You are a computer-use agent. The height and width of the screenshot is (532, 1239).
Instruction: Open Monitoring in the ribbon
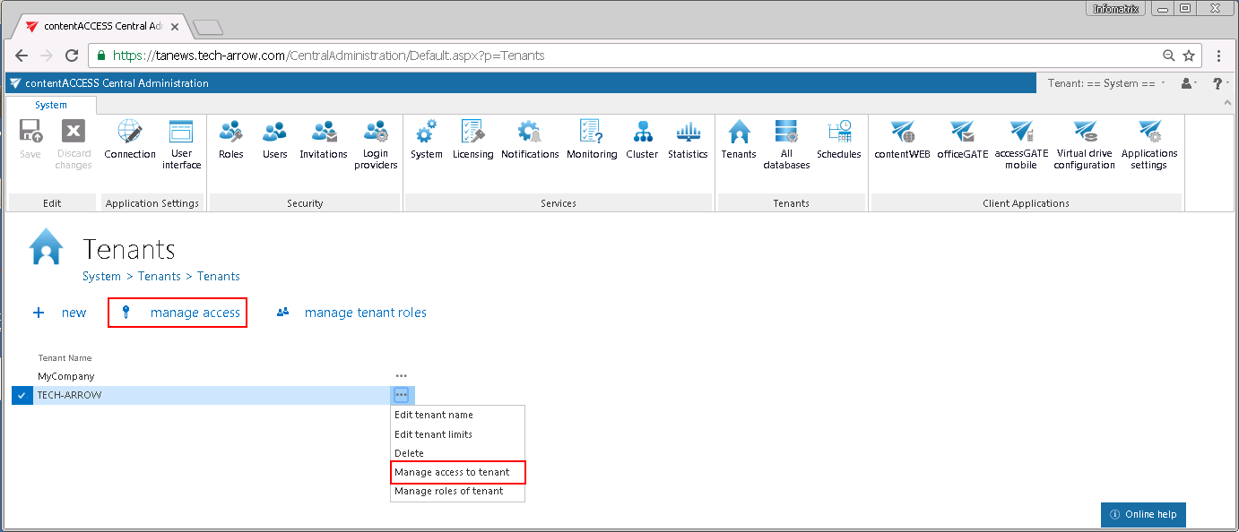click(x=592, y=139)
